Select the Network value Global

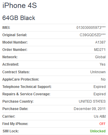(100, 57)
